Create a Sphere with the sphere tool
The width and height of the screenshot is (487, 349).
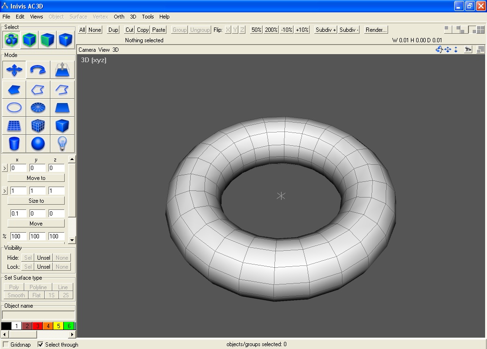point(38,143)
